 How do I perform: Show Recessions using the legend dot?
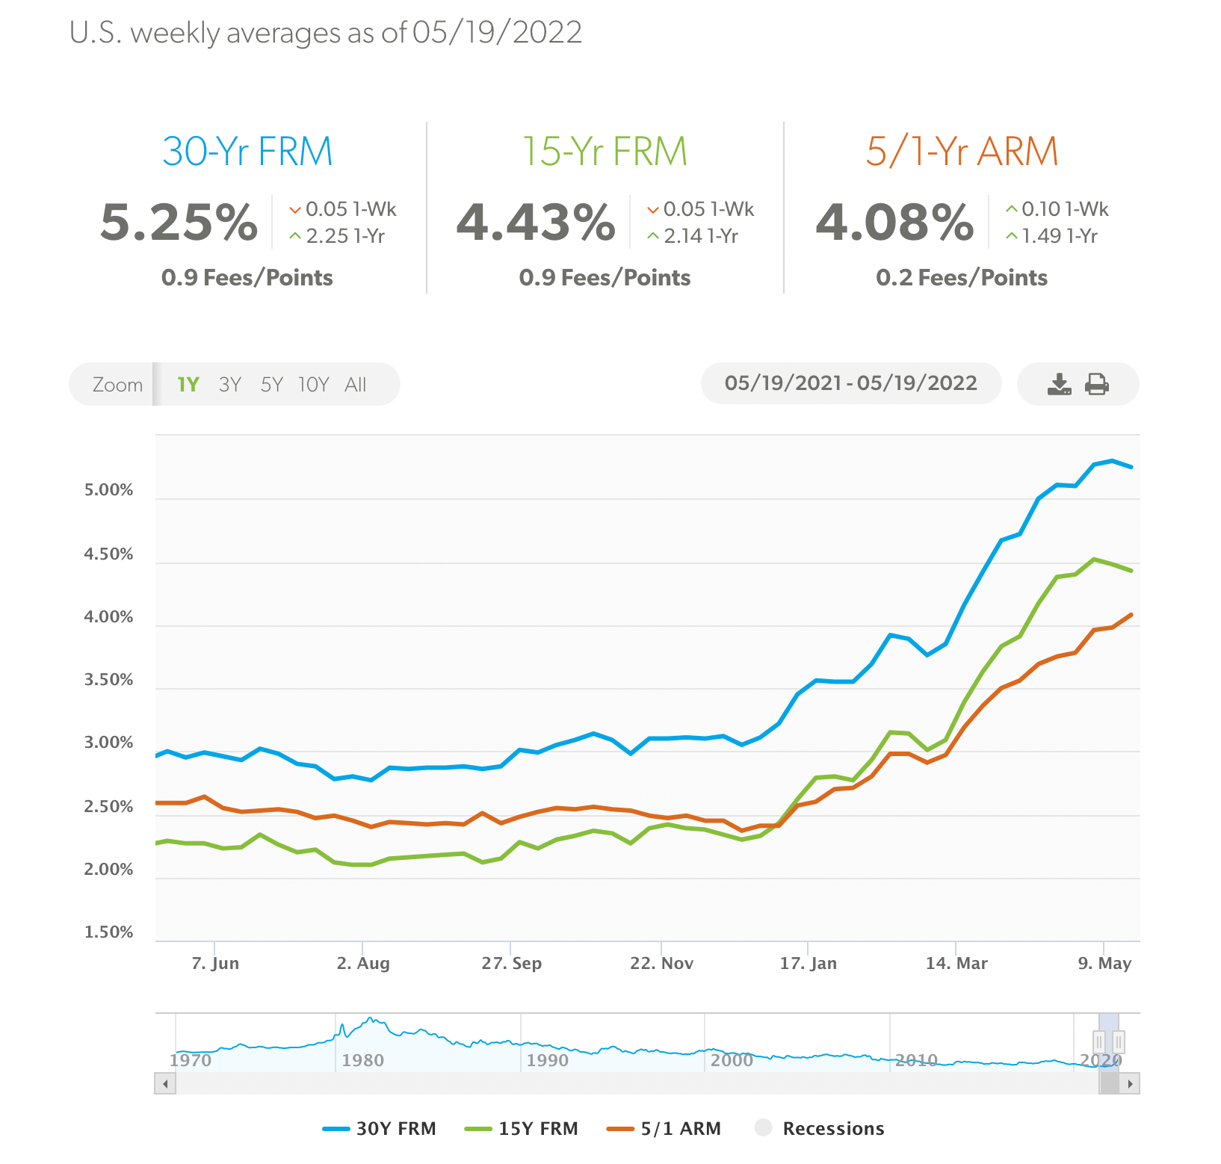pos(764,1127)
